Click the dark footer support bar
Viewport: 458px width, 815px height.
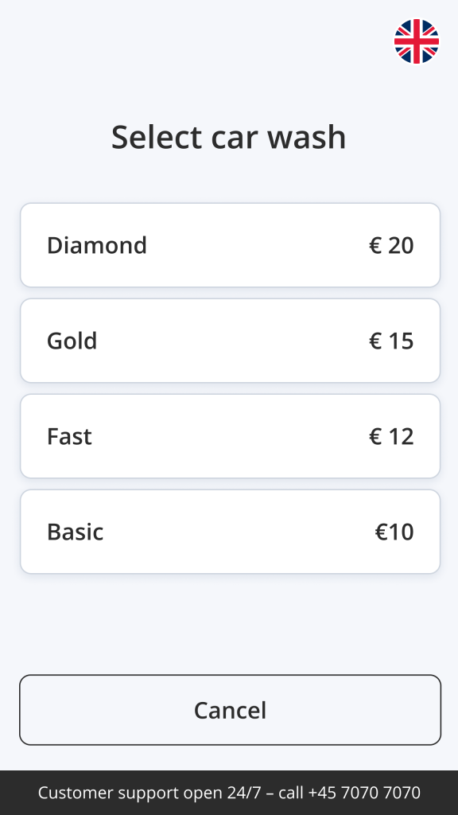pyautogui.click(x=229, y=793)
